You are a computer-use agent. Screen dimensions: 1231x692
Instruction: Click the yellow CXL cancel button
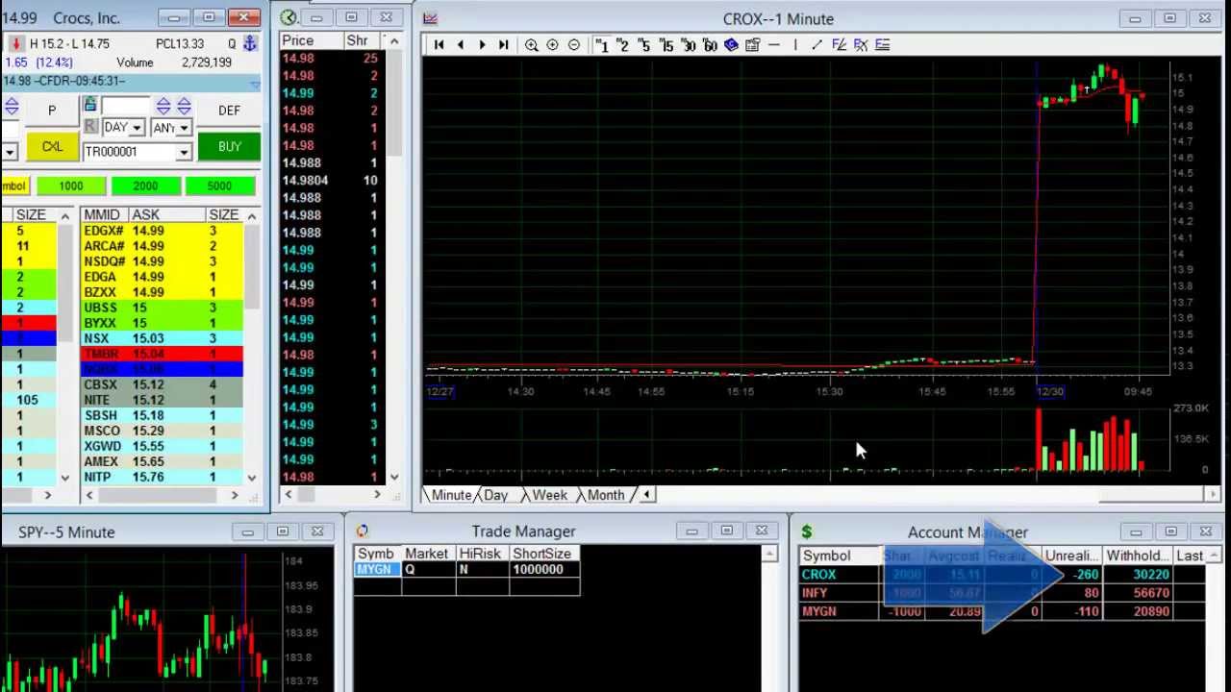(x=52, y=147)
